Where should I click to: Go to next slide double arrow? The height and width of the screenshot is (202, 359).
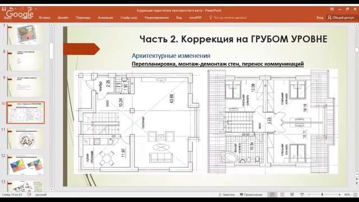click(x=357, y=183)
